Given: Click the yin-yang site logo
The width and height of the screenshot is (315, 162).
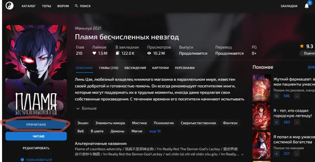Looking at the screenshot, I should coord(9,6).
